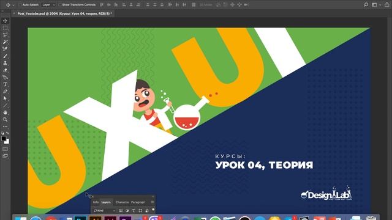Open the Search magnifier at top right
Viewport: 392px width, 220px height.
(366, 5)
